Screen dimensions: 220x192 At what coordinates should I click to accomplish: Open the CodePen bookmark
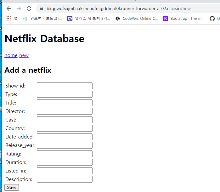click(x=137, y=18)
